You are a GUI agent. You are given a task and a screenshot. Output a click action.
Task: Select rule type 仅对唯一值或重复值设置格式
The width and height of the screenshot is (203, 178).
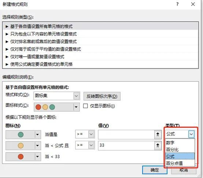(100, 57)
